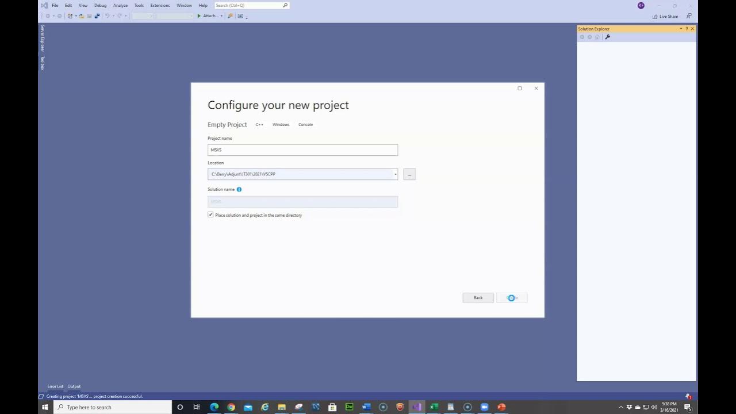Click the taskbar 'Type here to search' box
The image size is (736, 414).
tap(113, 407)
